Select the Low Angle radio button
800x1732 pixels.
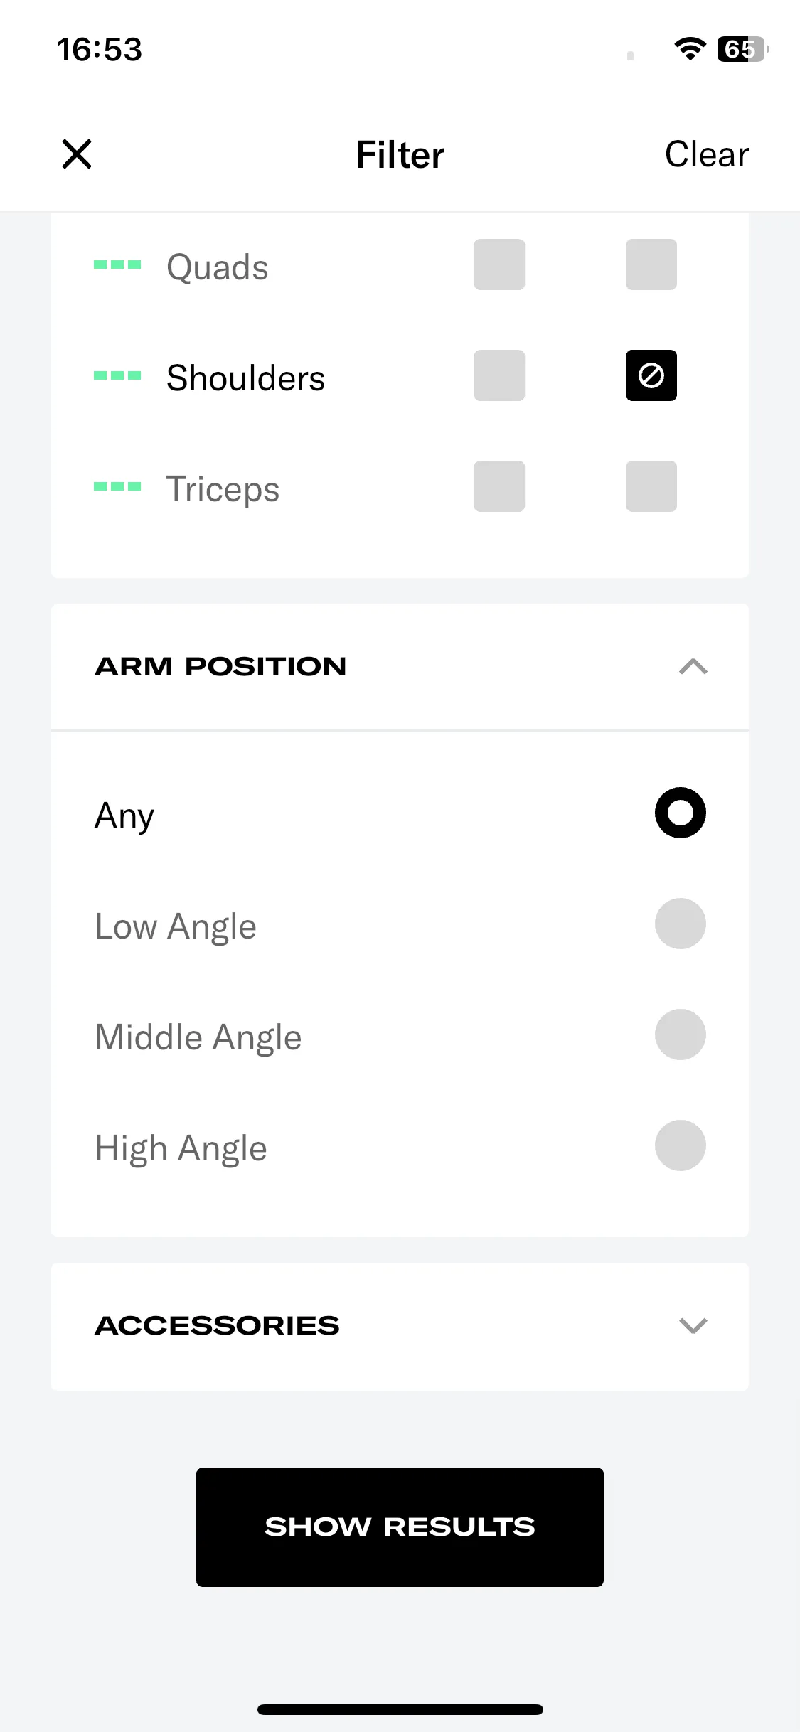coord(681,924)
